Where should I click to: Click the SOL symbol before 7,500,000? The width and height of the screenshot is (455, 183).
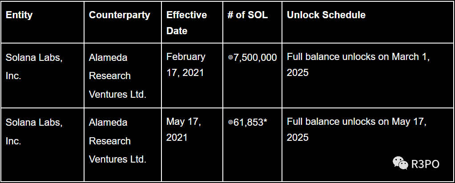(x=231, y=57)
